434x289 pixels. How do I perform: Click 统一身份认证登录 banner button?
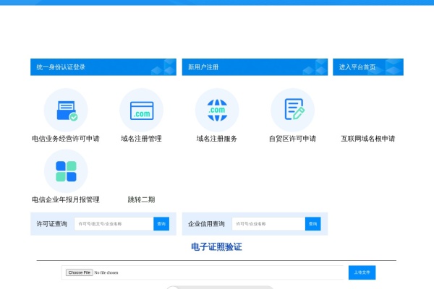[x=103, y=67]
